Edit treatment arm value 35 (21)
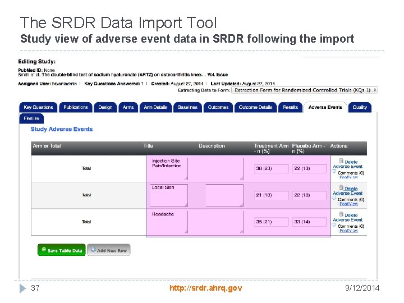 tap(271, 222)
